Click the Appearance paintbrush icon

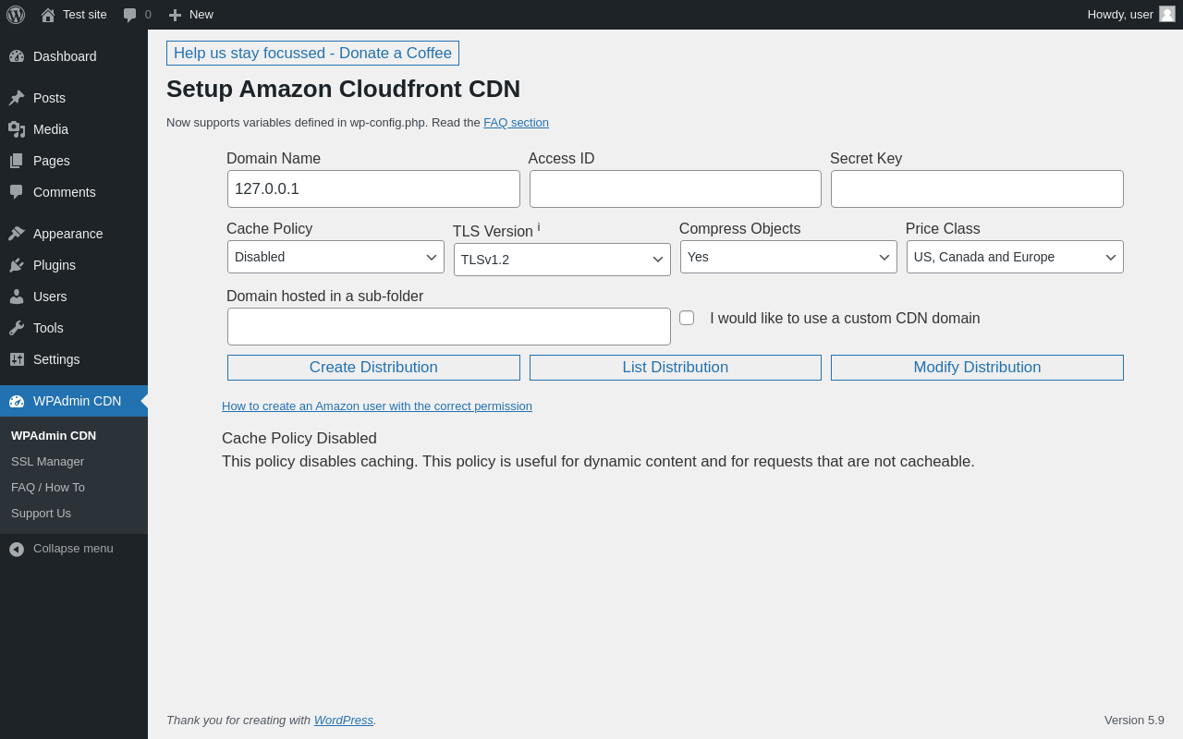[17, 234]
